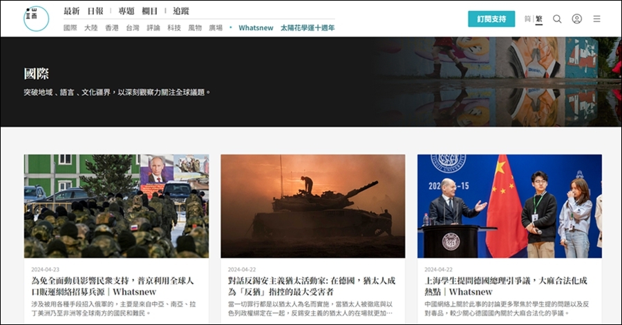Select the 專題 navigation item
622x325 pixels.
(126, 11)
